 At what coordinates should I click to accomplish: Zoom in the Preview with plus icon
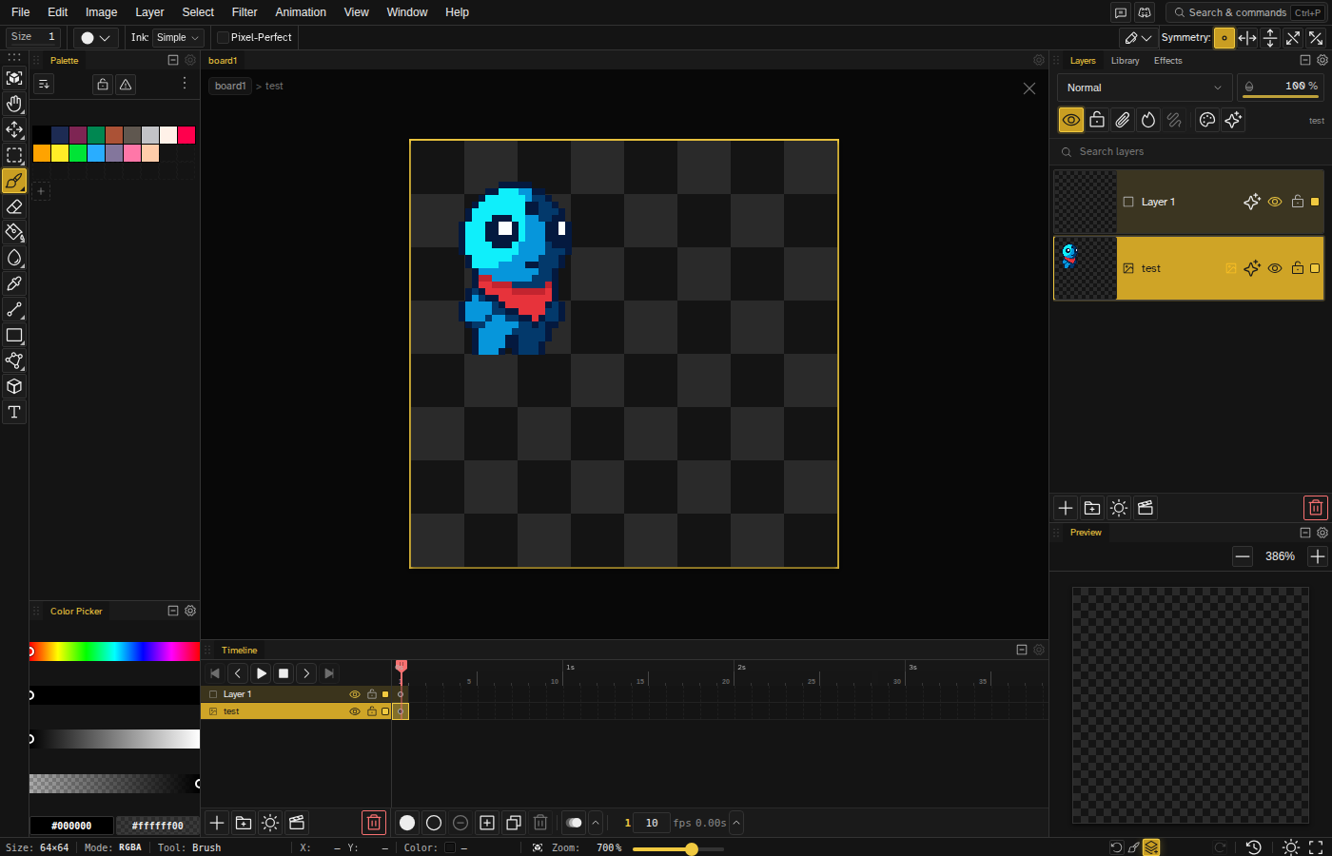[1317, 556]
